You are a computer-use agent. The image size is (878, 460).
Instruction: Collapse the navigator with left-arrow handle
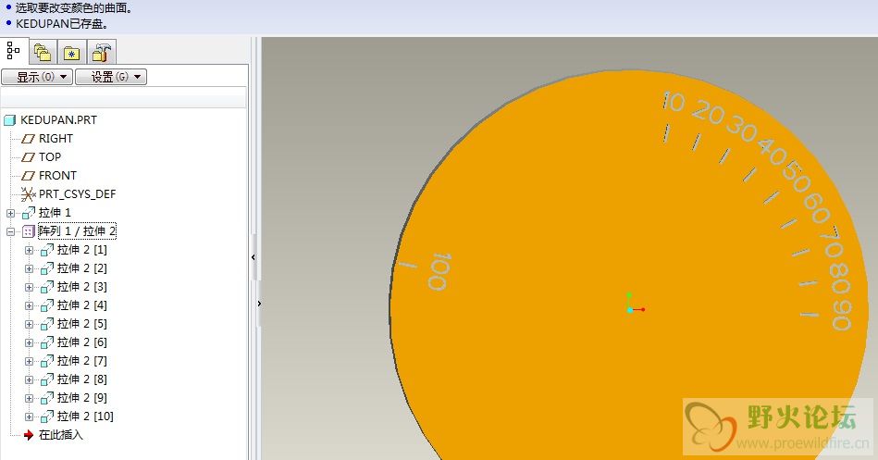[254, 257]
